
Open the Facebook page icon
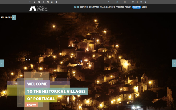tap(30, 2)
